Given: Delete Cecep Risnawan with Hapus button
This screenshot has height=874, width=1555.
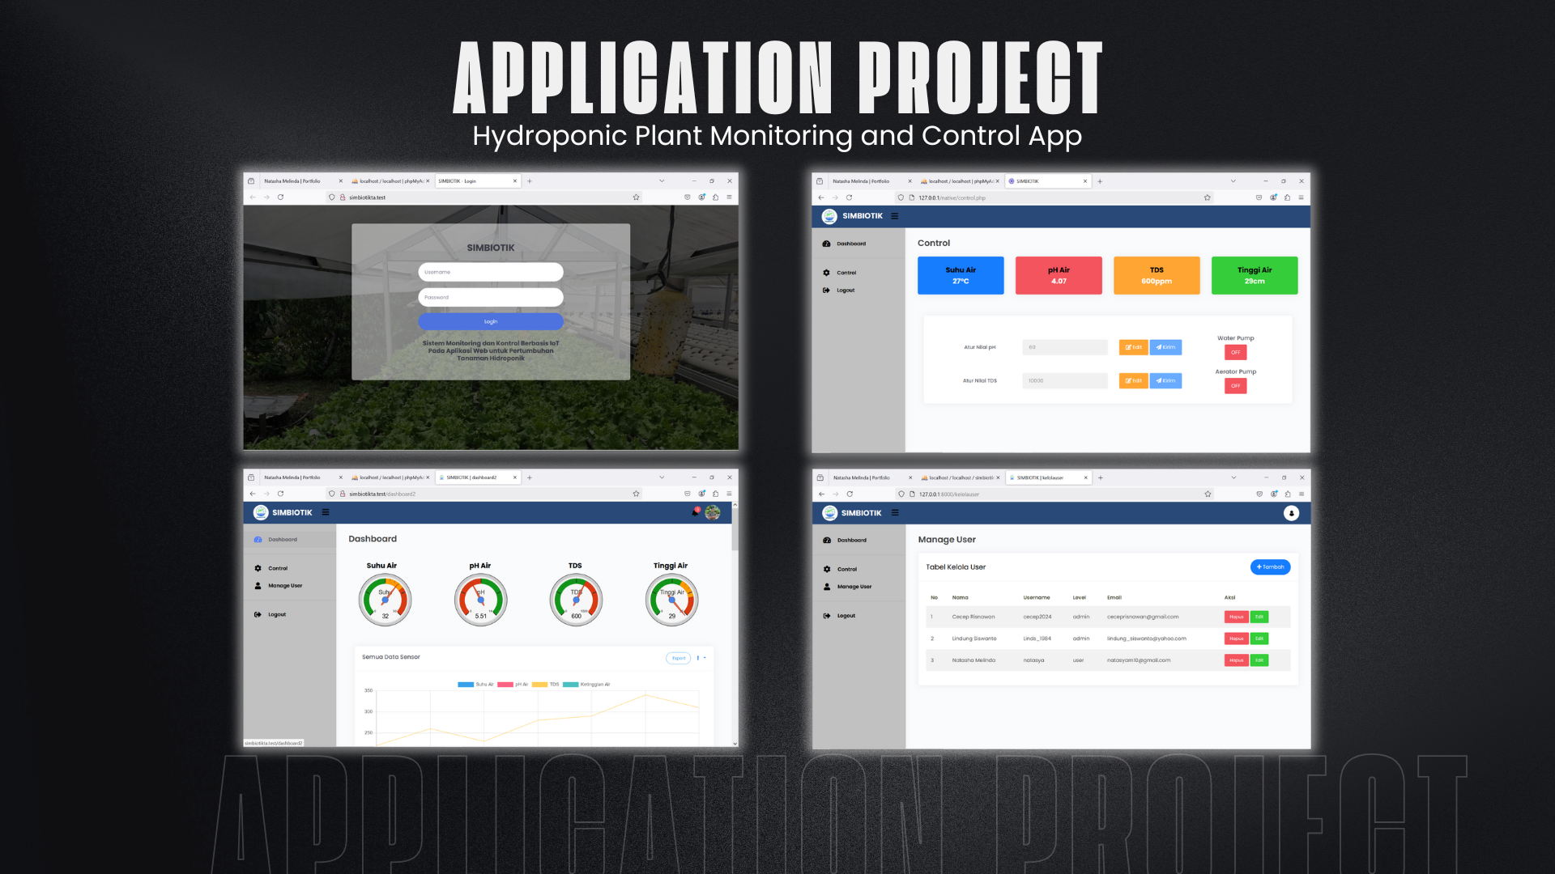Looking at the screenshot, I should tap(1236, 617).
